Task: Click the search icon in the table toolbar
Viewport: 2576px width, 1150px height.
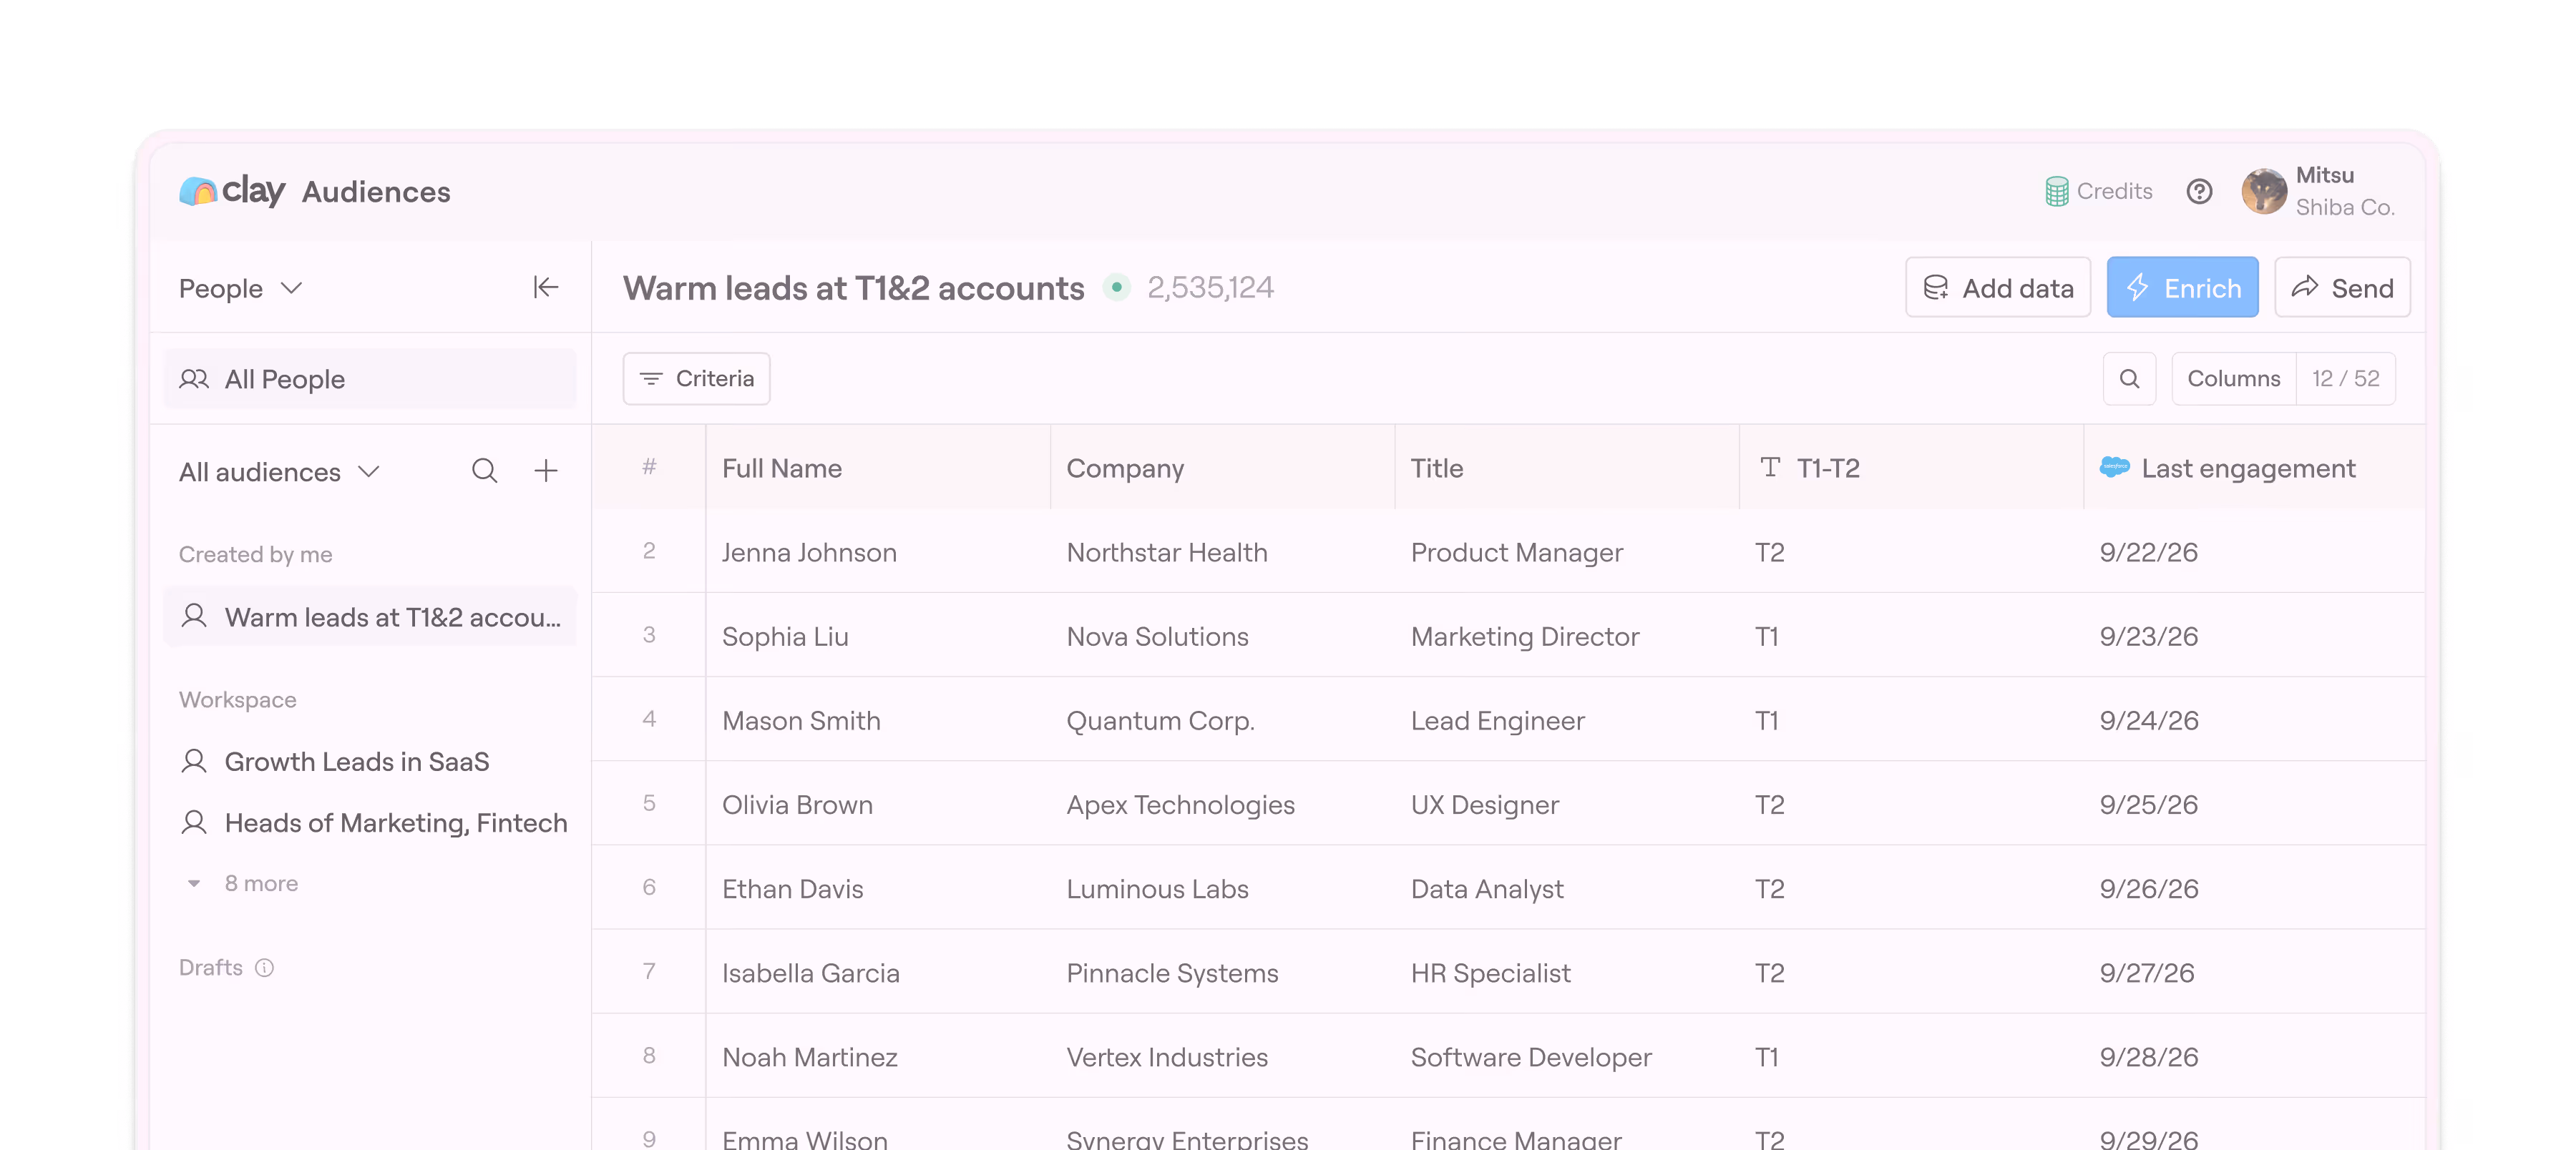Action: pyautogui.click(x=2129, y=378)
